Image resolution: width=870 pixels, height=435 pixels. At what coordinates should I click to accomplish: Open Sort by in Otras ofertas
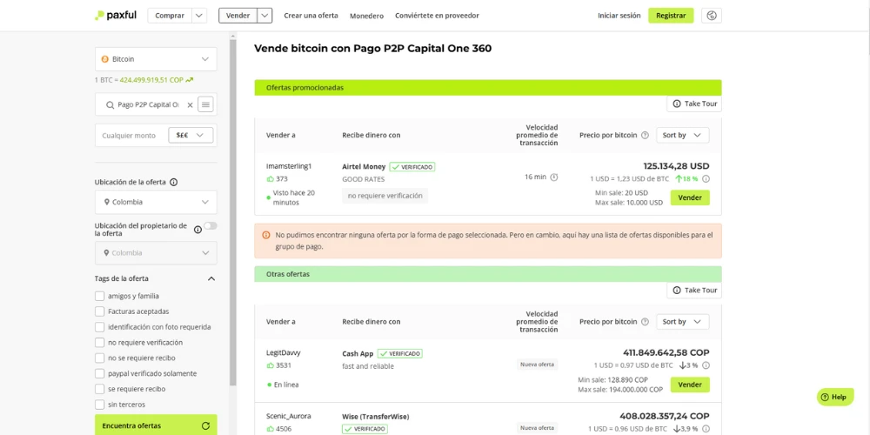pyautogui.click(x=682, y=322)
